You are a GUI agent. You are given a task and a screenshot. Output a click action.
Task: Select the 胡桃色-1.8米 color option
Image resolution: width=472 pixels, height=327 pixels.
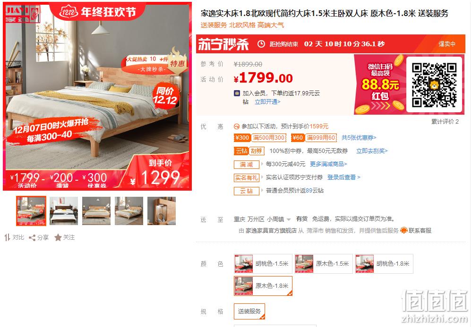[384, 264]
